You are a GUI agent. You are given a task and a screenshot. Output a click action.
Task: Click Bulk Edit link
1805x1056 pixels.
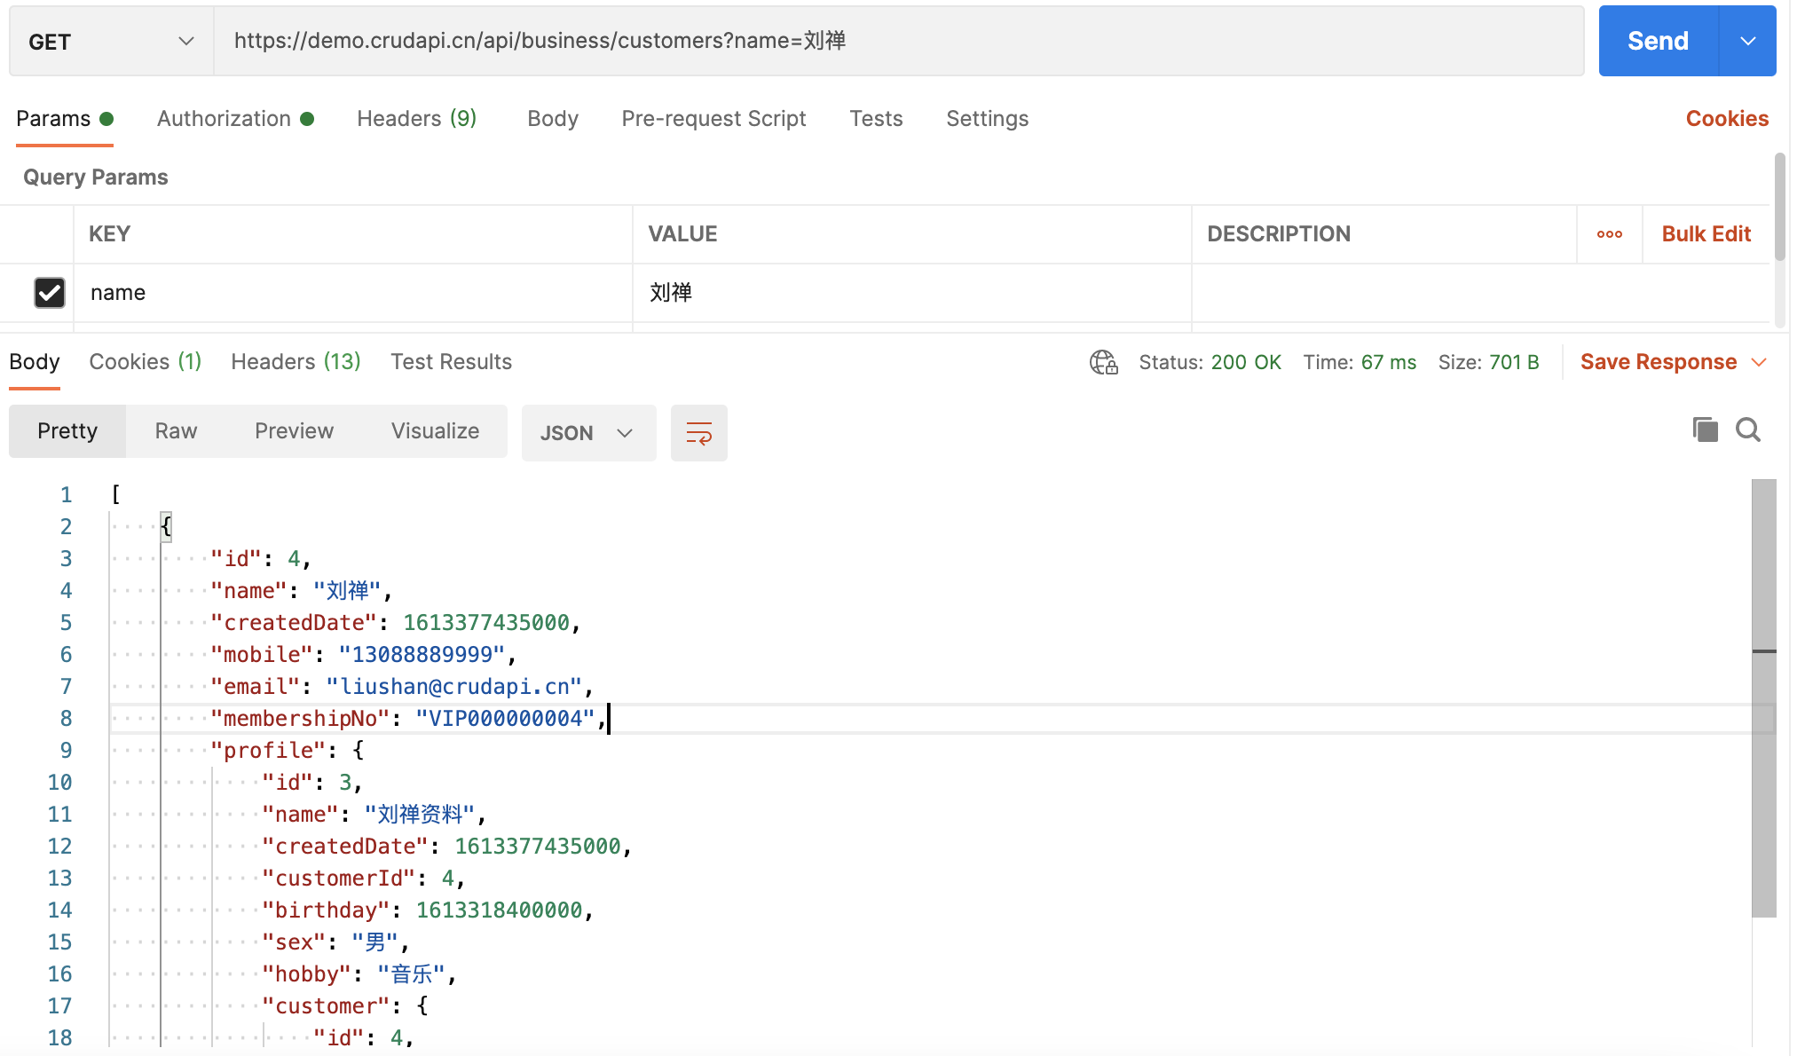tap(1706, 234)
